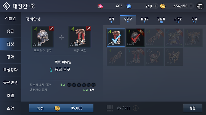Add more blue gems with plus icon
This screenshot has width=206, height=115.
pos(156,6)
